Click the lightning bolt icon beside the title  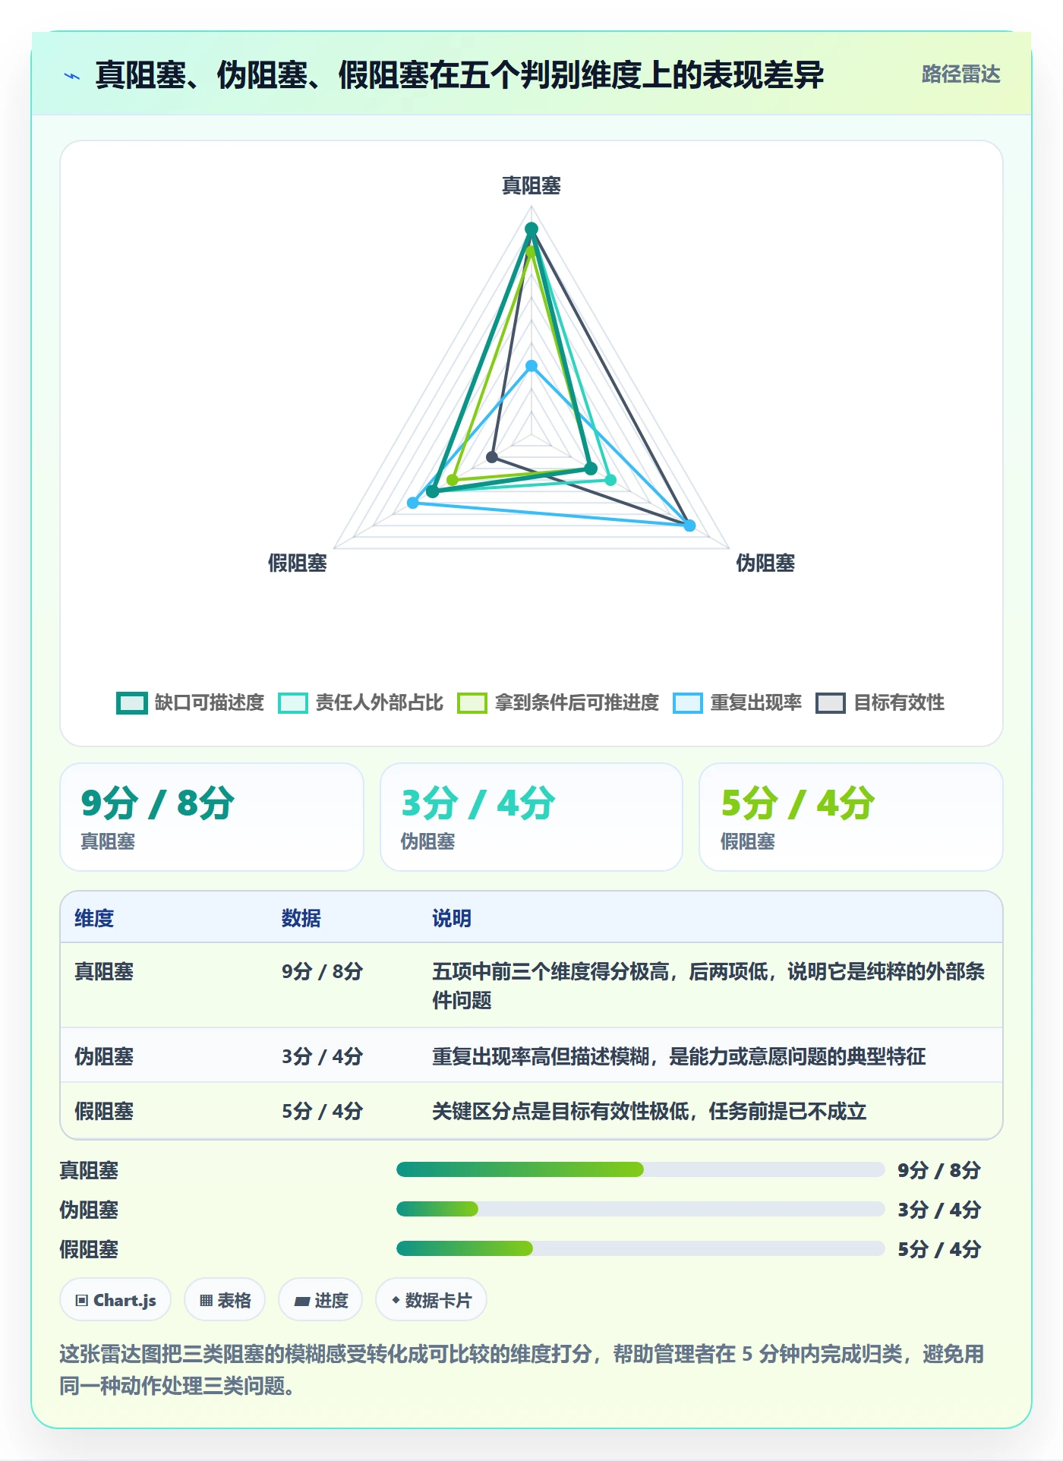(x=72, y=76)
